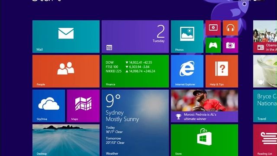277x156 pixels.
Task: Open the Travel tile
Action: pyautogui.click(x=265, y=106)
